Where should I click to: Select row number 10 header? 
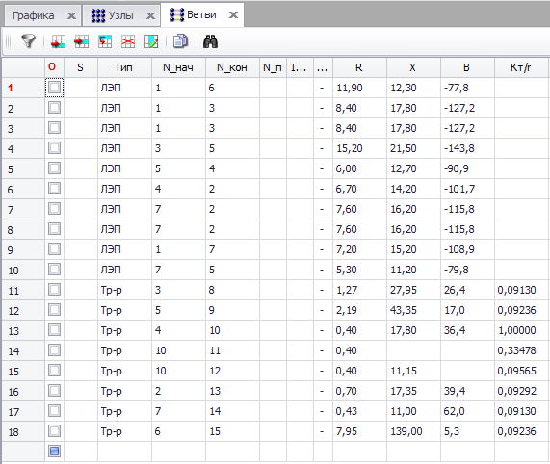point(23,270)
